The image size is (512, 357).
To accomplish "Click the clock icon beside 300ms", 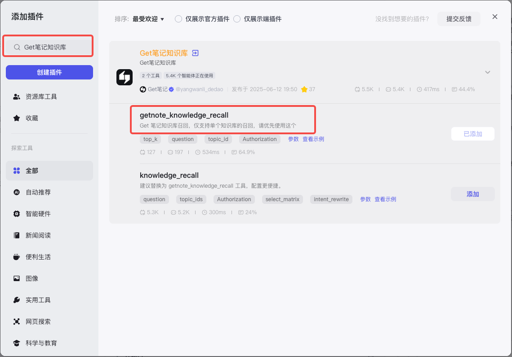I will pos(205,212).
